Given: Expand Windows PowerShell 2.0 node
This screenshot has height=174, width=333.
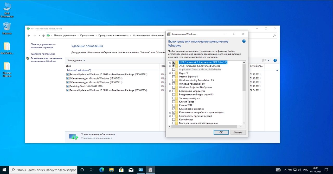Looking at the screenshot, I should click(x=170, y=84).
